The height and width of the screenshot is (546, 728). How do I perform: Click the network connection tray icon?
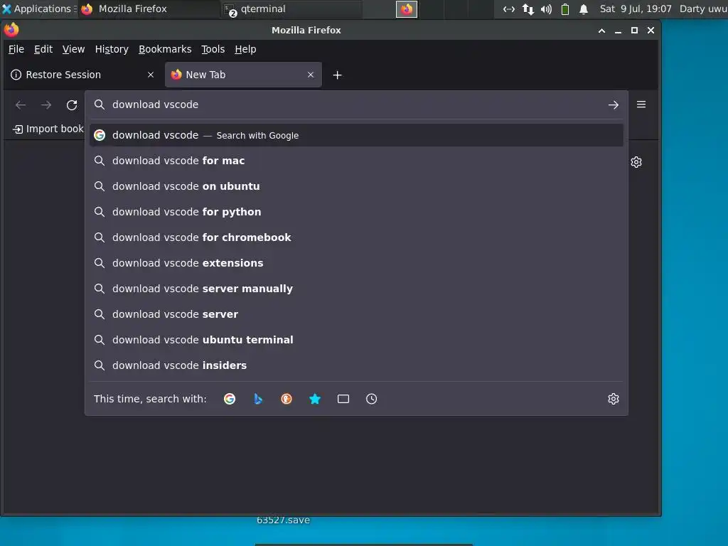pos(509,9)
